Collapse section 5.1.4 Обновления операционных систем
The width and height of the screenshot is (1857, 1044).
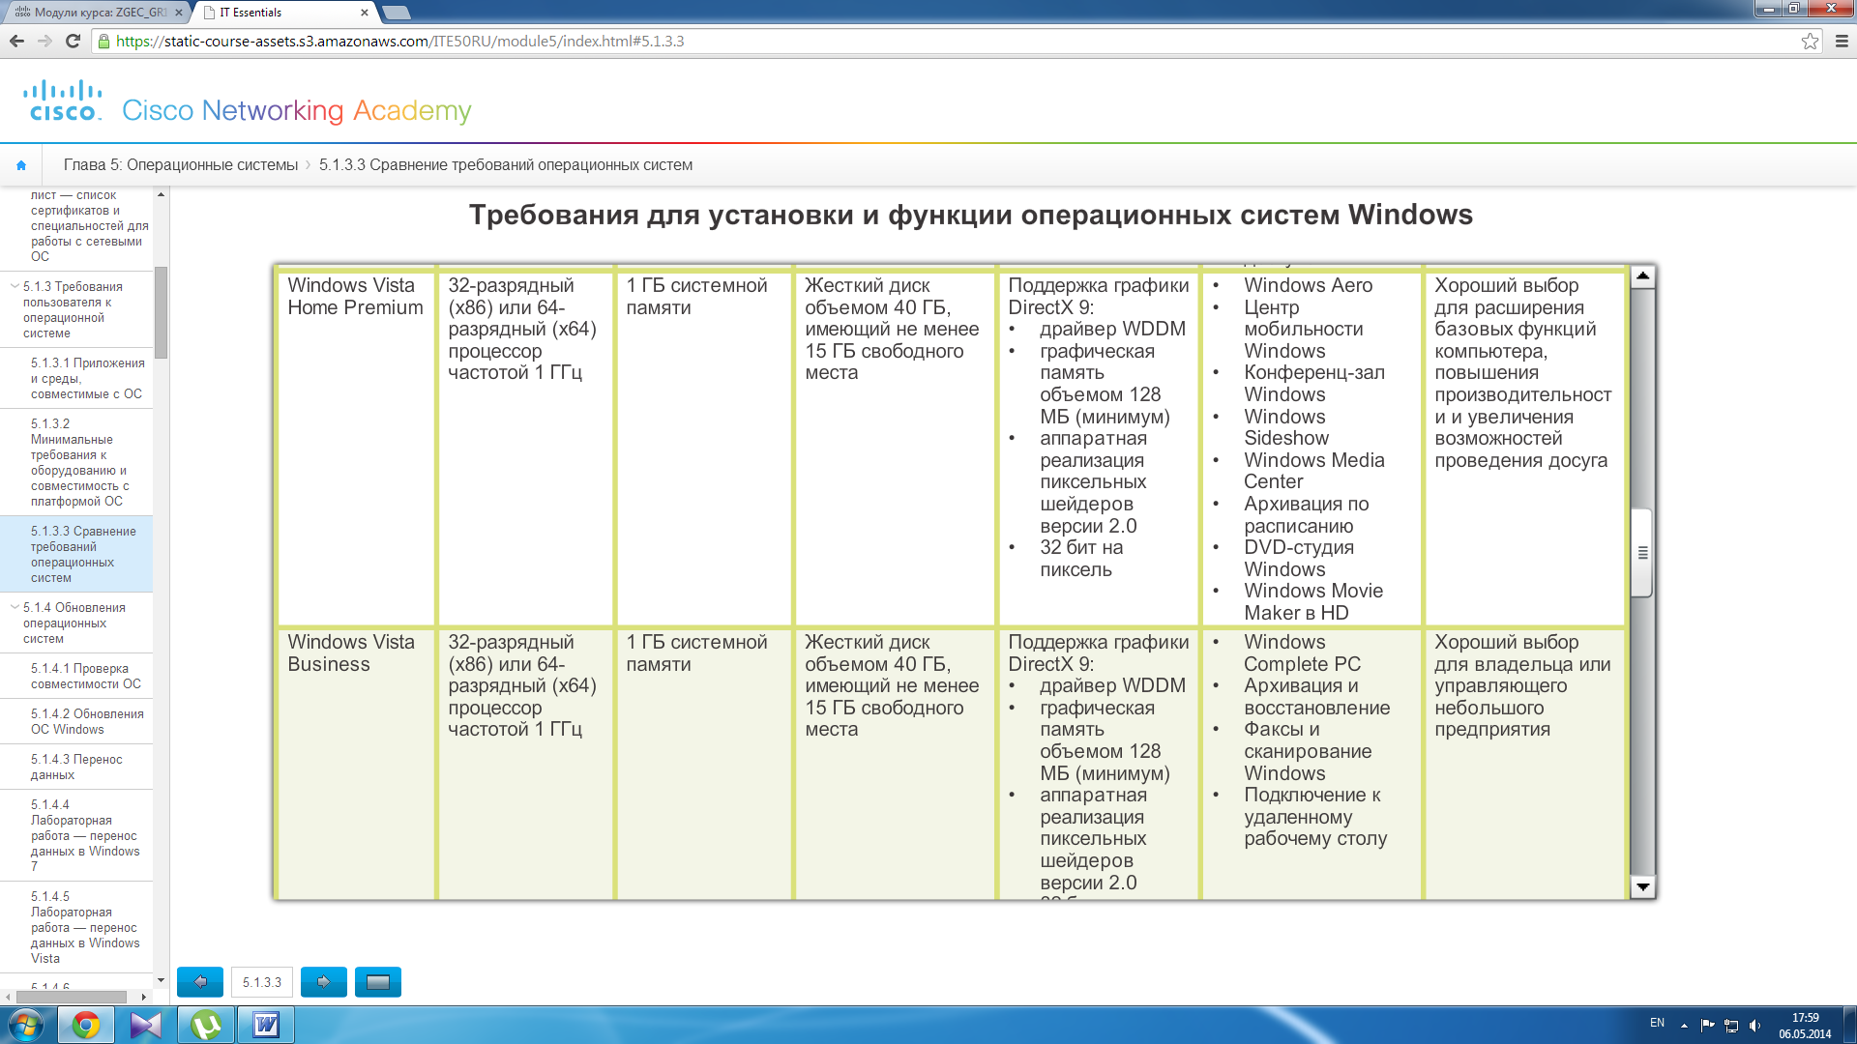coord(15,607)
